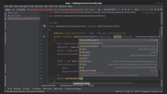Open line separator LF selector
Image resolution: width=167 pixels, height=94 pixels.
click(132, 91)
